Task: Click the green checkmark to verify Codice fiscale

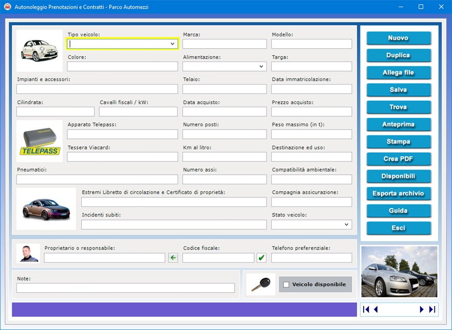Action: point(261,258)
